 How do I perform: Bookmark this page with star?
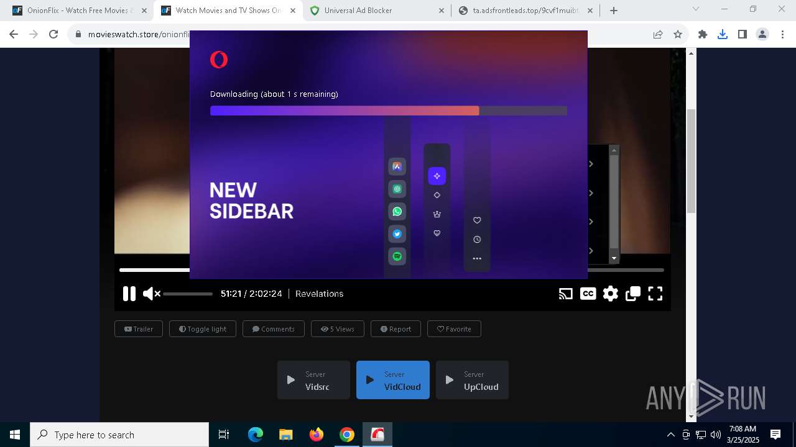click(x=678, y=35)
